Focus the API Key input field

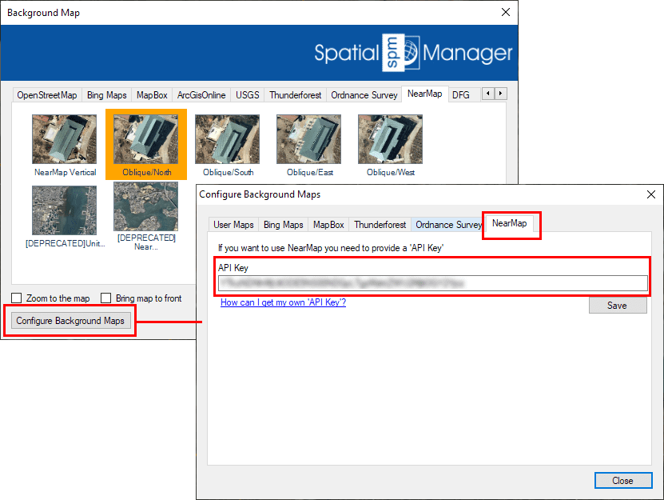coord(433,283)
